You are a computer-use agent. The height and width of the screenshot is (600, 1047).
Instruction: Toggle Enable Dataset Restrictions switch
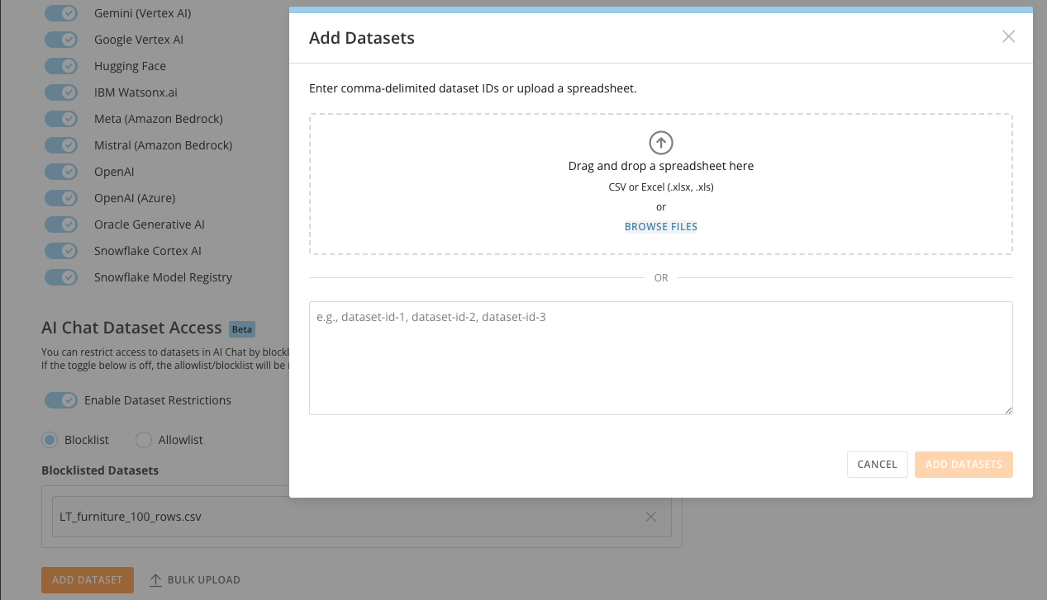61,400
